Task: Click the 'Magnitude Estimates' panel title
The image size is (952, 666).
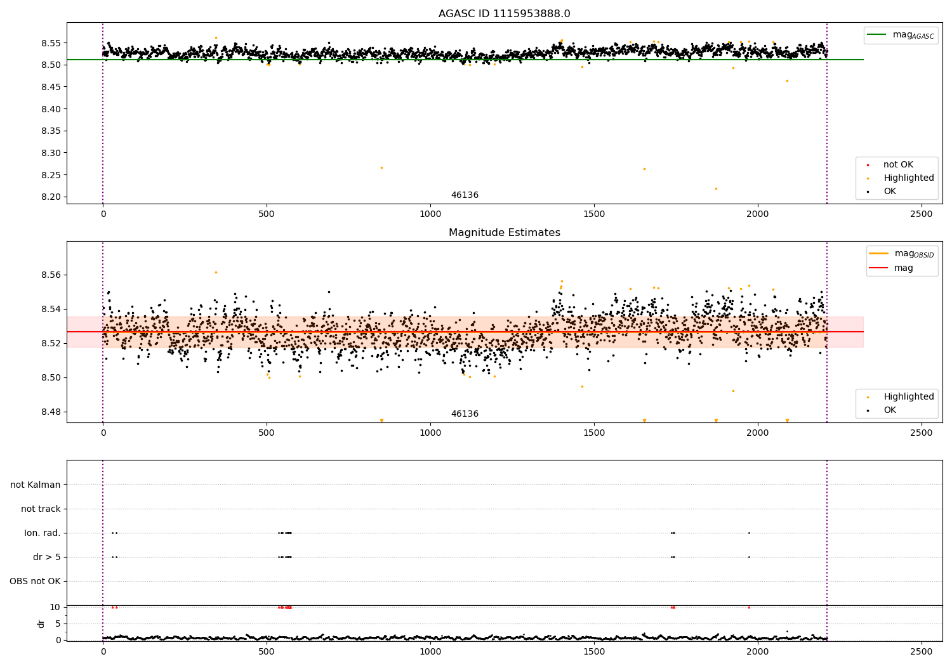Action: coord(504,233)
